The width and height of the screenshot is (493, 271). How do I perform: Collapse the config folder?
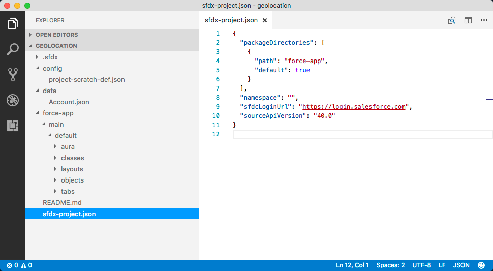pyautogui.click(x=38, y=68)
